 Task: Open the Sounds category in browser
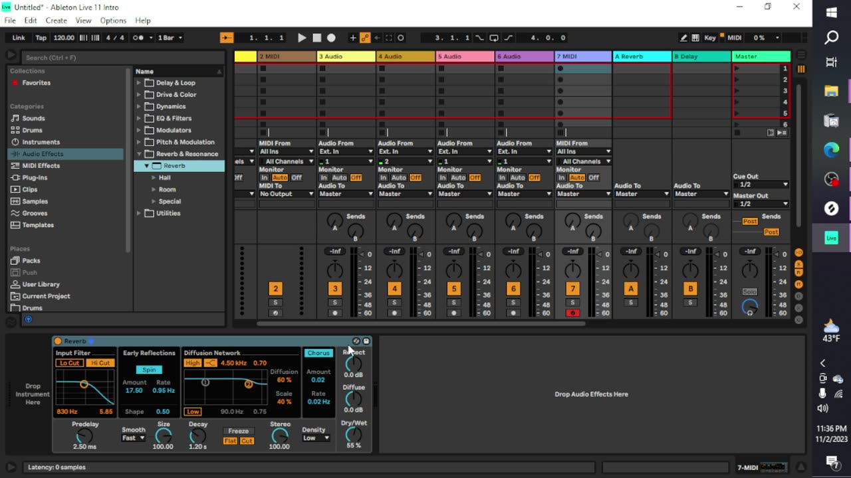[33, 118]
